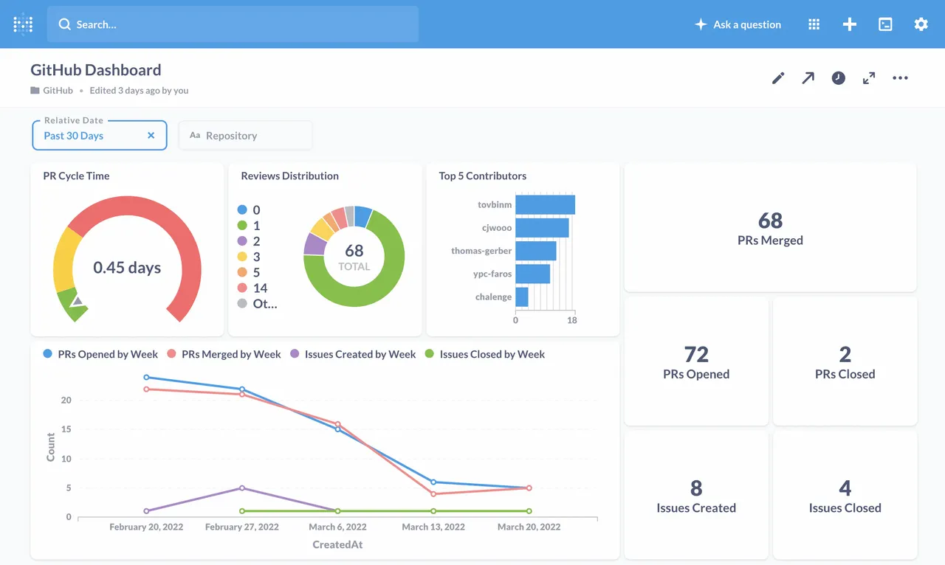Open the browse data grid icon

tap(814, 24)
